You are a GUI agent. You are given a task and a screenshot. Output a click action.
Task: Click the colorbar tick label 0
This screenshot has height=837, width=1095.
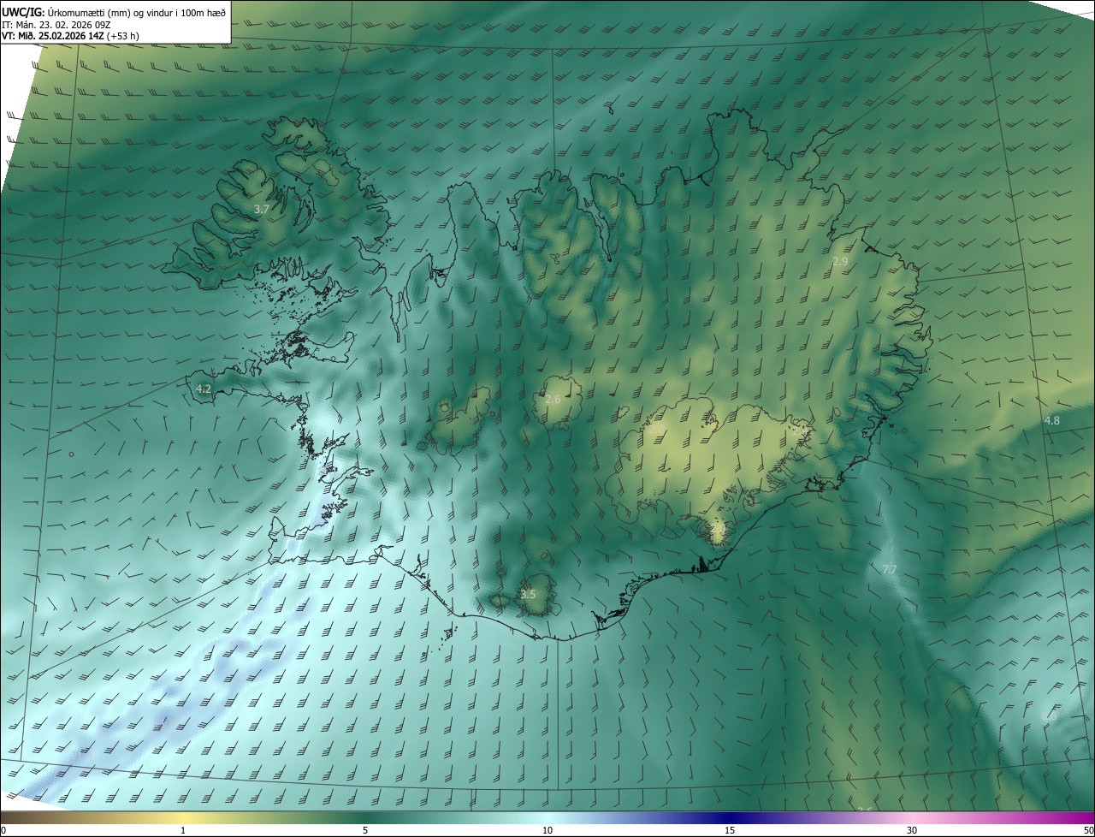coord(3,830)
